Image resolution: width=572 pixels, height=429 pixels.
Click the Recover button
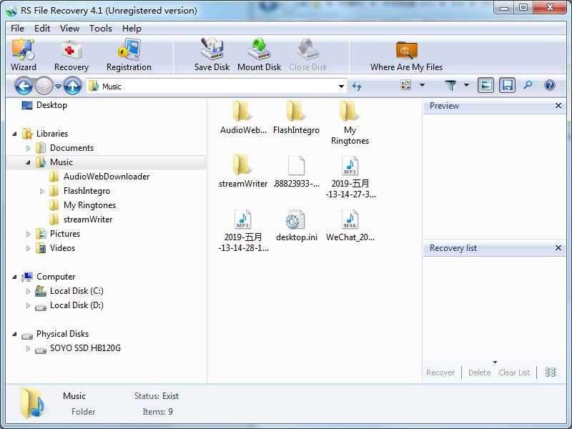click(x=440, y=373)
